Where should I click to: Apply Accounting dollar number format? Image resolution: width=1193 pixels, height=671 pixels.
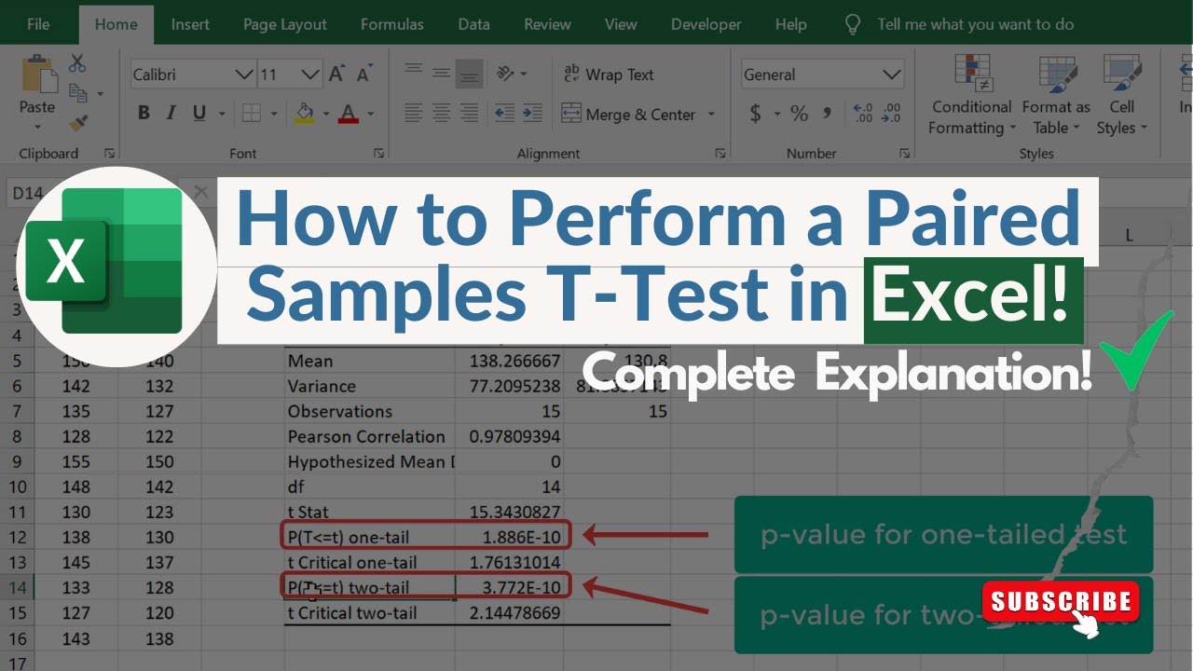tap(756, 114)
